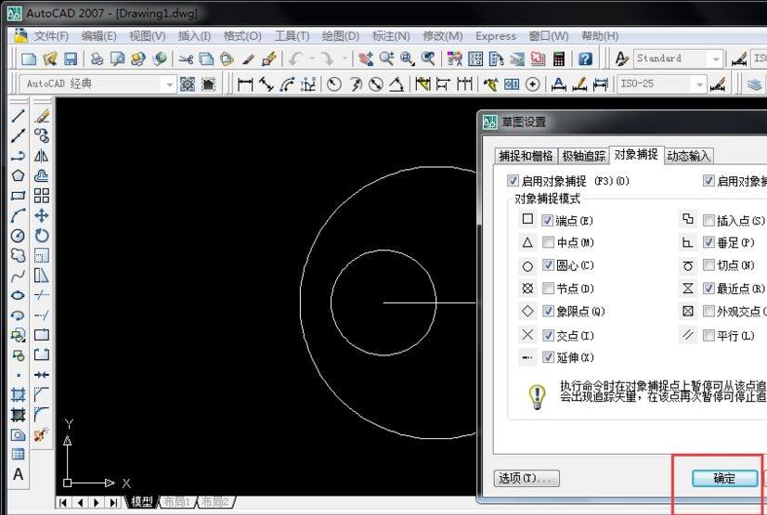Image resolution: width=767 pixels, height=515 pixels.
Task: Uncheck the 延伸(X) snap checkbox
Action: point(548,357)
